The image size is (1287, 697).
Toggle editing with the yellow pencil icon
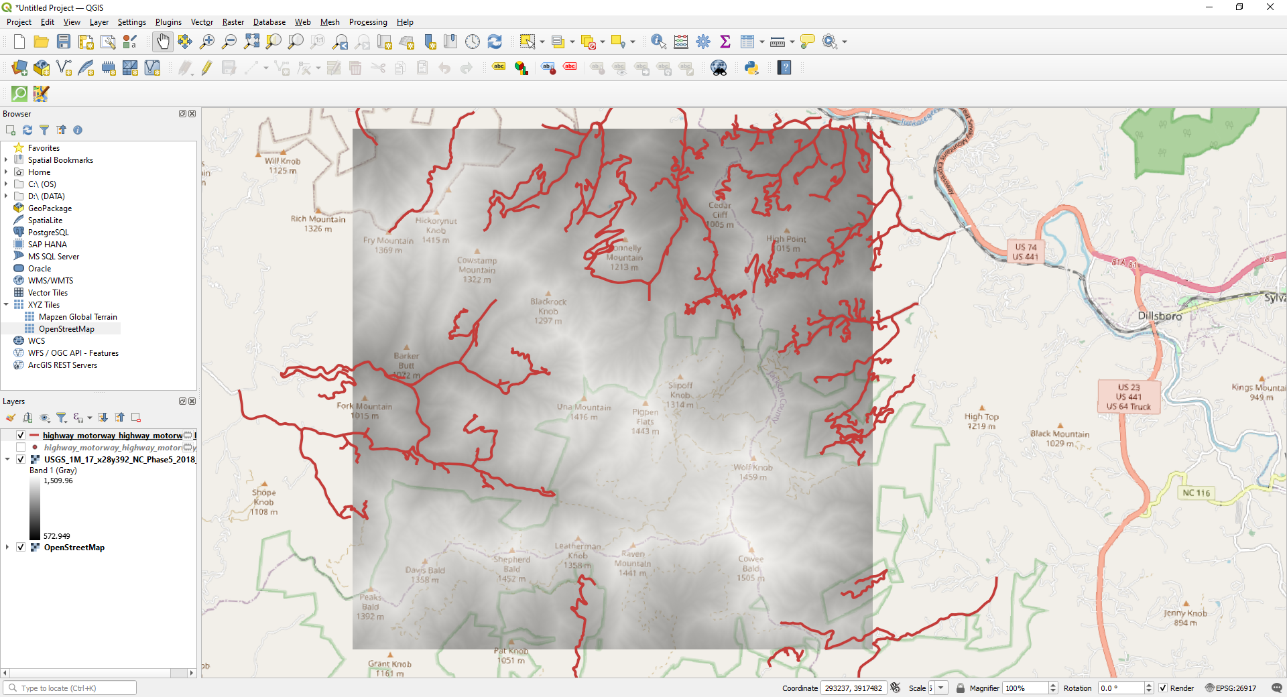206,68
